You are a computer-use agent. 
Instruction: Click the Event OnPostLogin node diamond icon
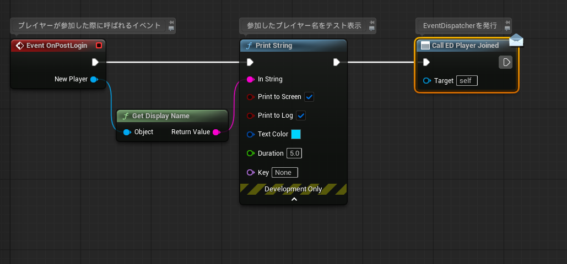tap(20, 46)
